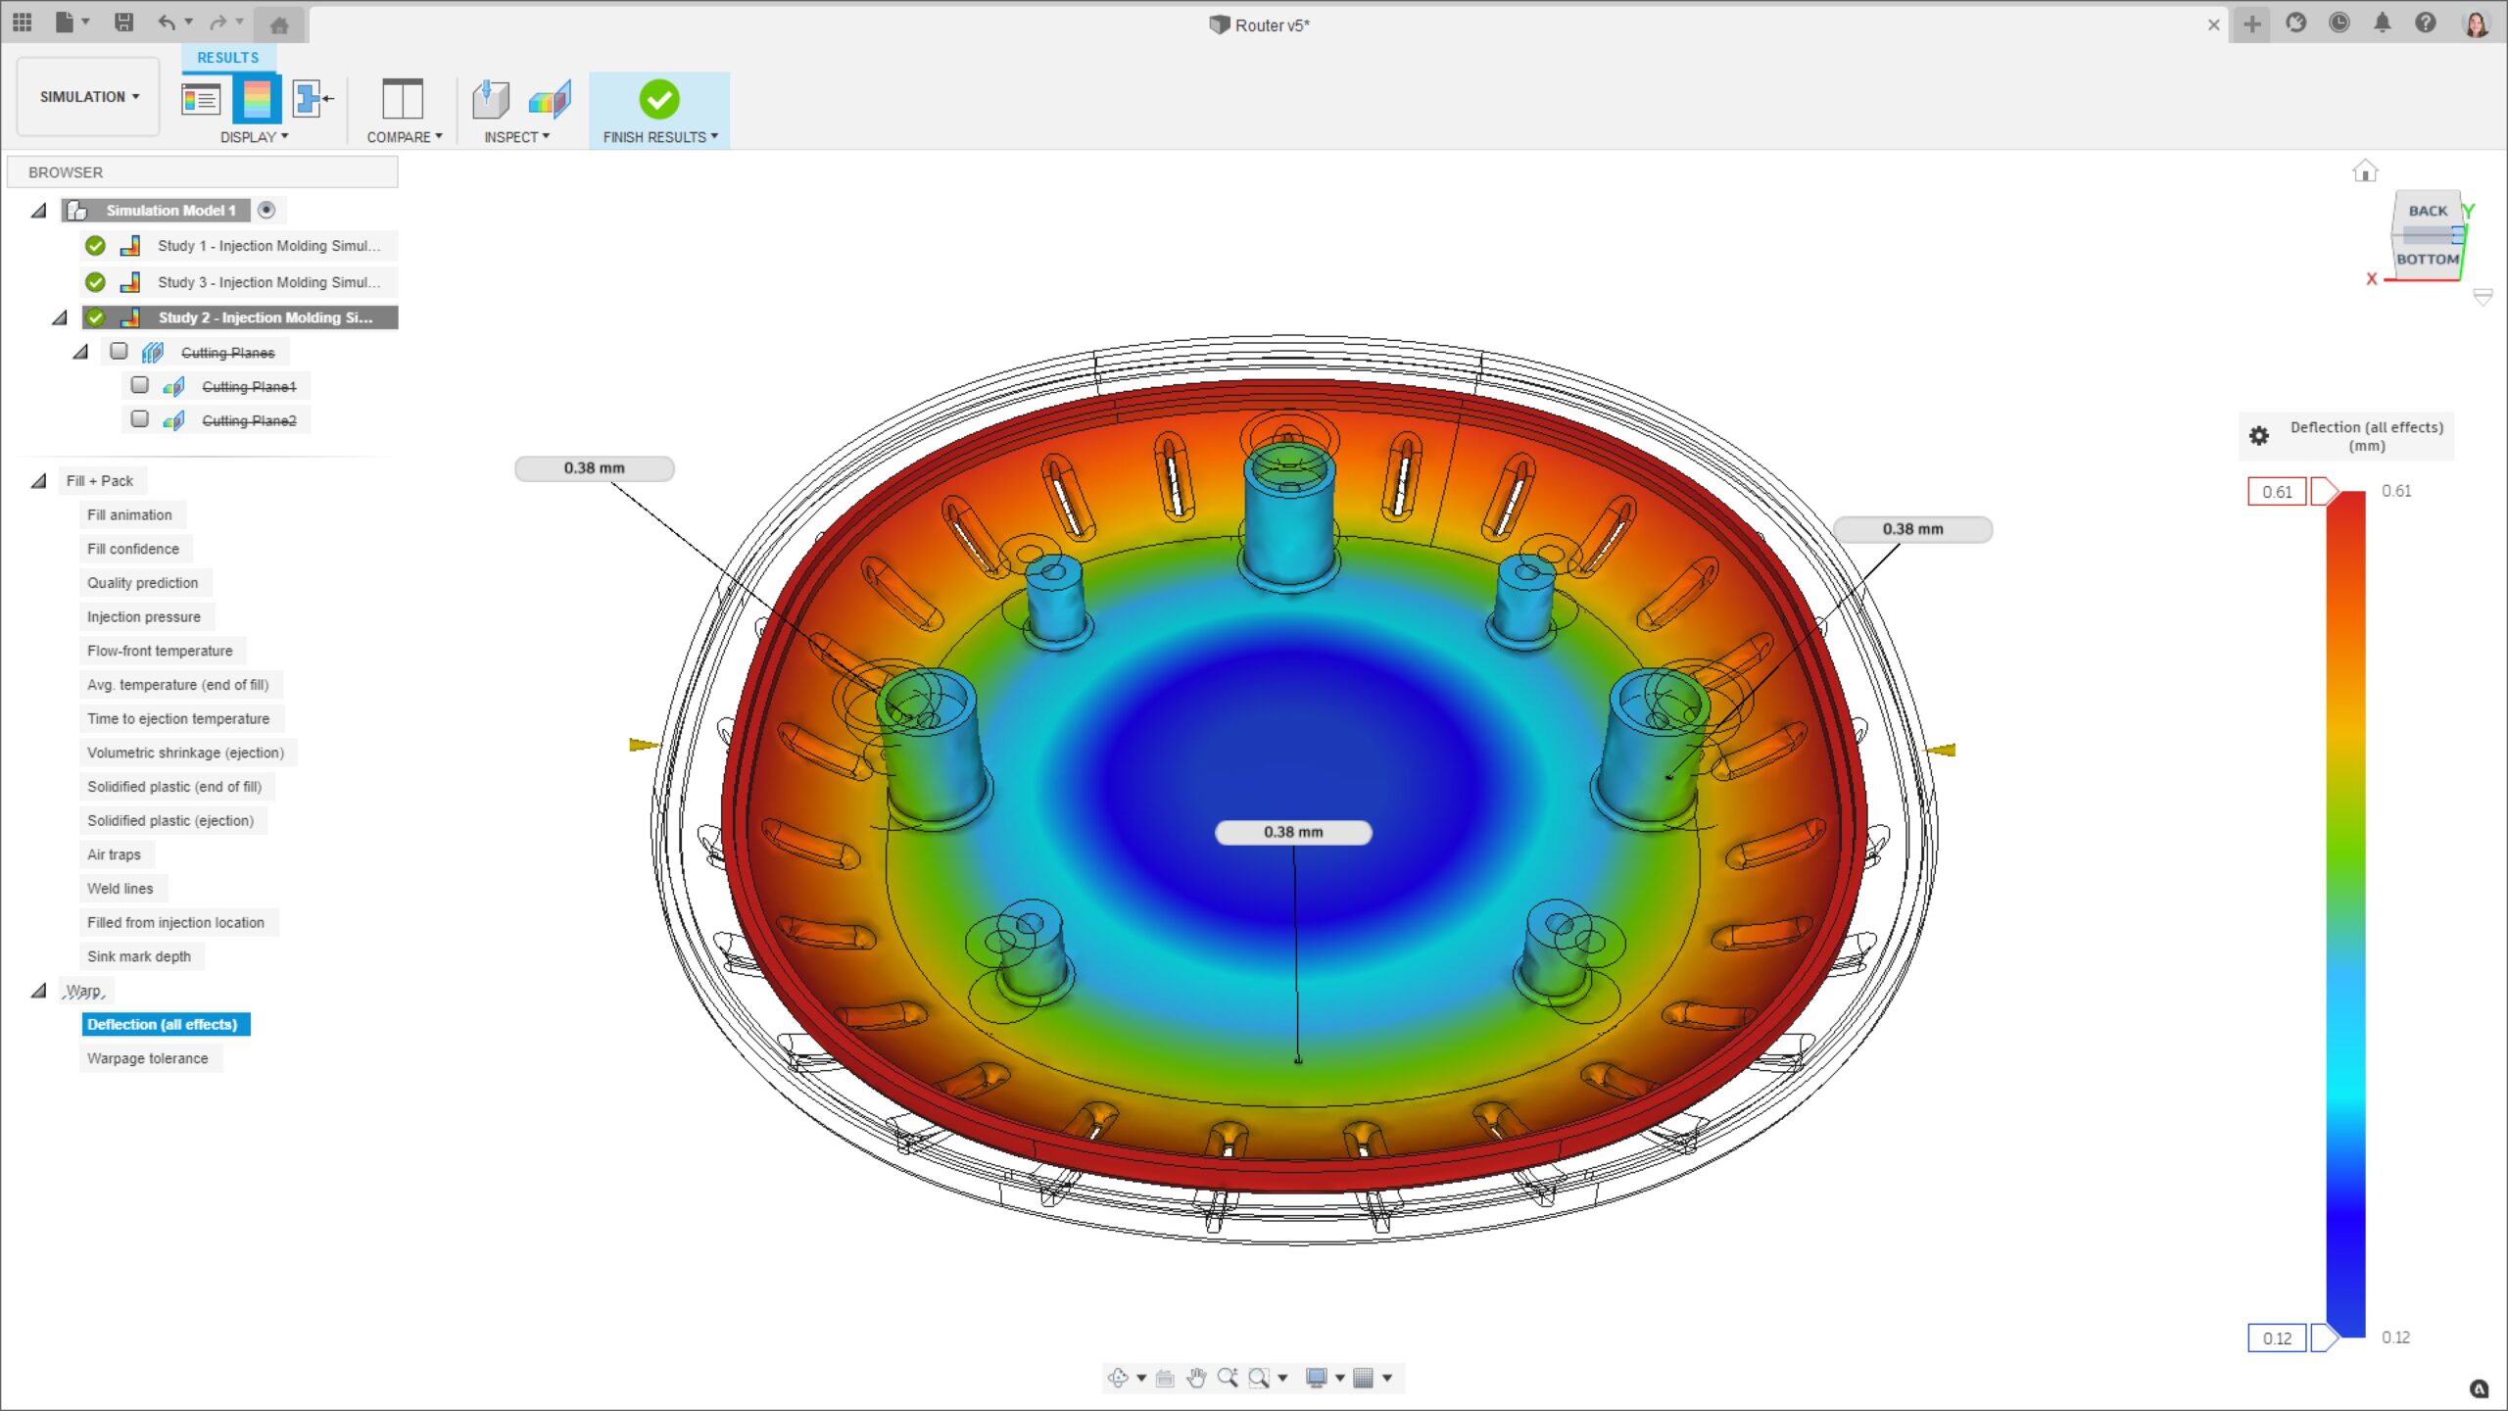Open the legend settings gear icon
This screenshot has height=1411, width=2508.
coord(2259,436)
